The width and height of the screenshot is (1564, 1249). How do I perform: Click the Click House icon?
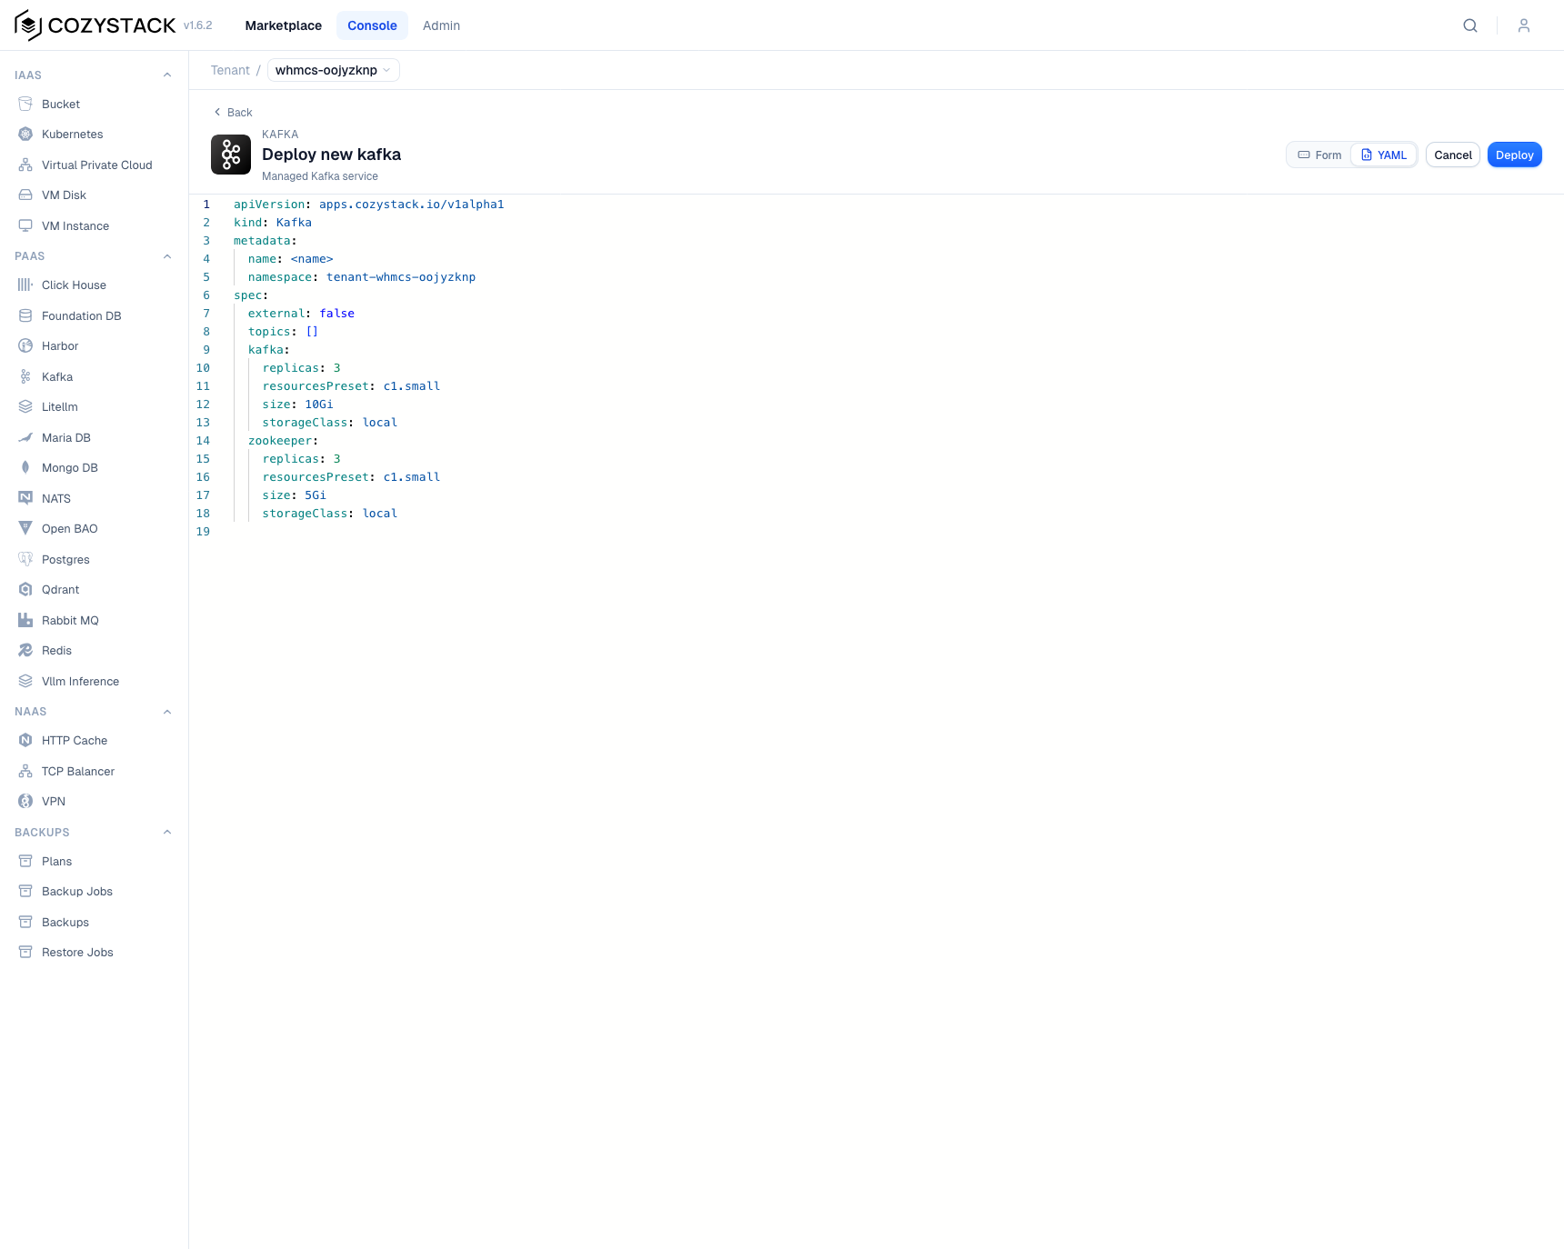click(x=25, y=285)
